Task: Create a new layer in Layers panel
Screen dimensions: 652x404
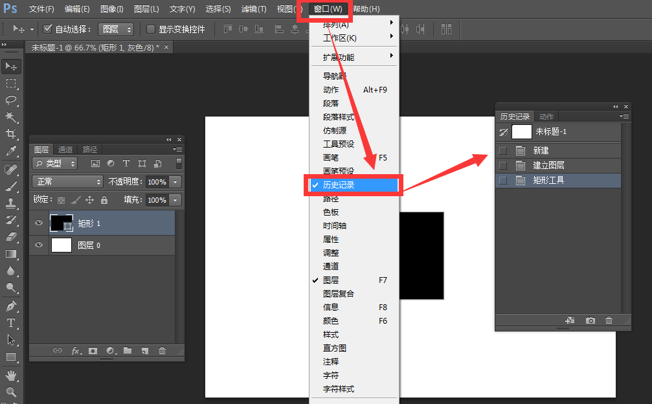Action: 144,351
